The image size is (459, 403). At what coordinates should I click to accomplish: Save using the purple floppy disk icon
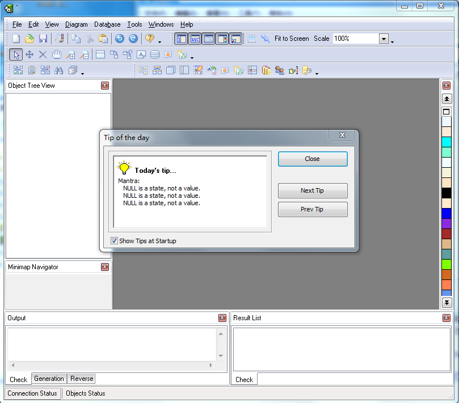click(x=43, y=39)
